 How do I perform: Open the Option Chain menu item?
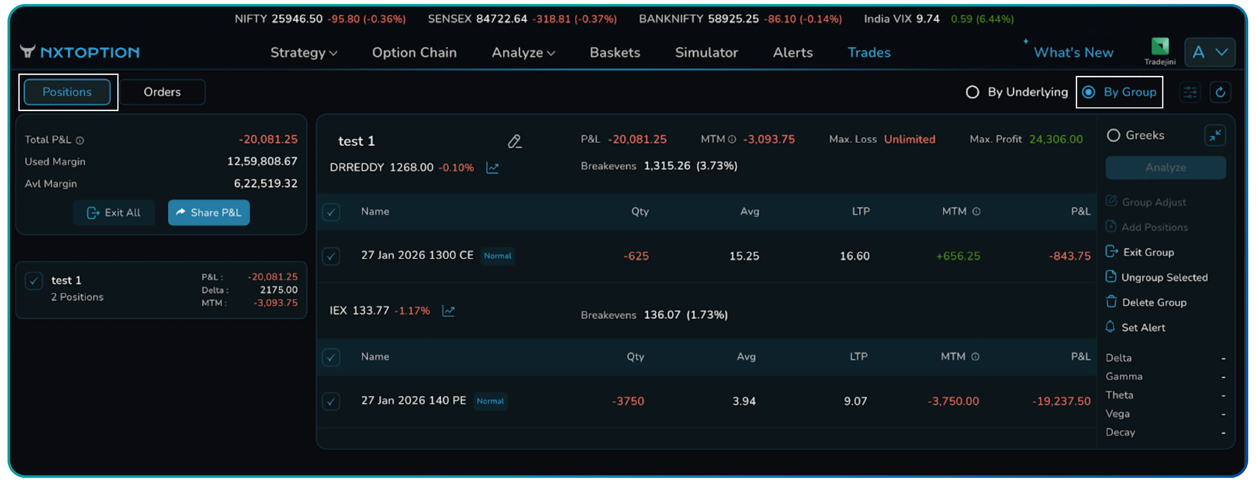(x=414, y=53)
